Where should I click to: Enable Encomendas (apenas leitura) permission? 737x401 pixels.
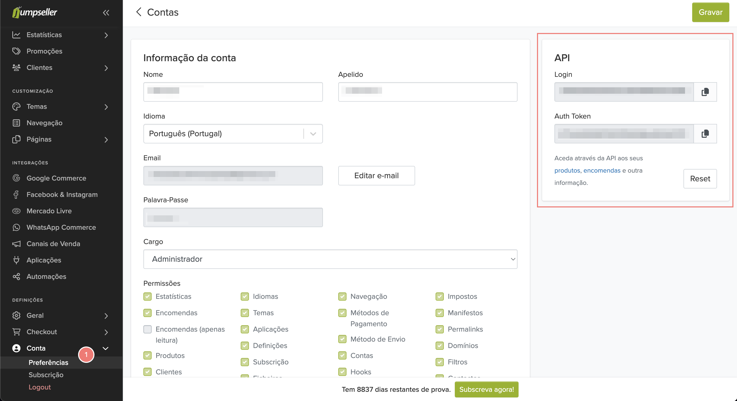tap(148, 329)
